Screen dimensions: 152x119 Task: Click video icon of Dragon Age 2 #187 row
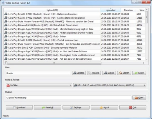click(x=6, y=59)
